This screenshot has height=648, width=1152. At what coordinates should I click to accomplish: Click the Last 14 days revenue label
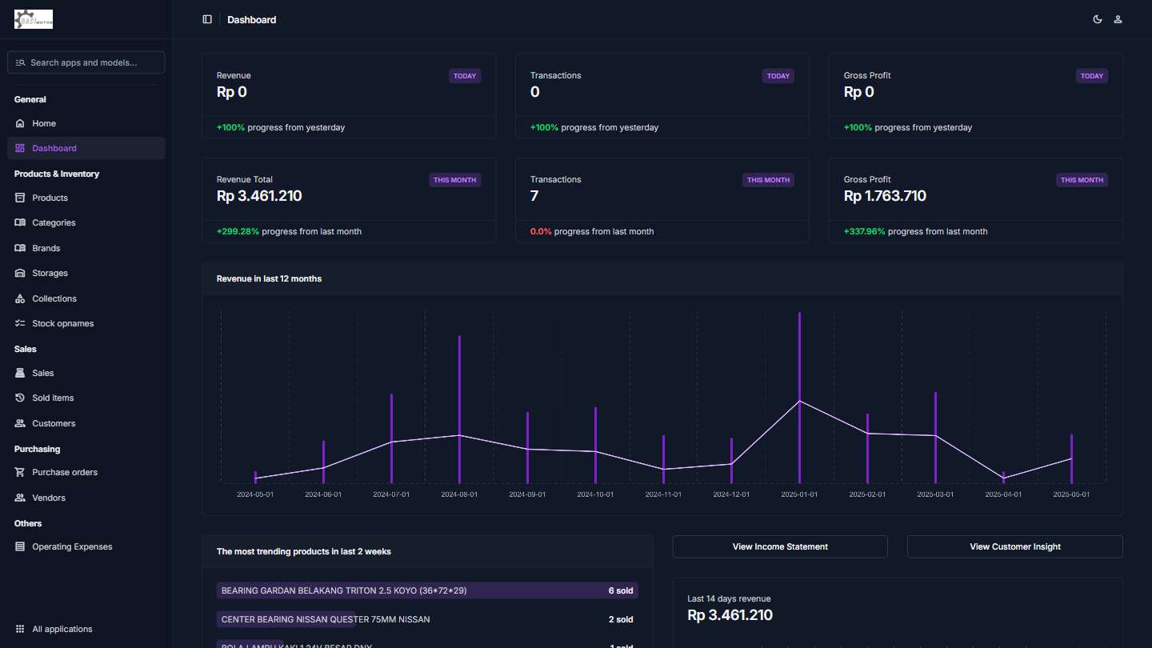(x=729, y=598)
